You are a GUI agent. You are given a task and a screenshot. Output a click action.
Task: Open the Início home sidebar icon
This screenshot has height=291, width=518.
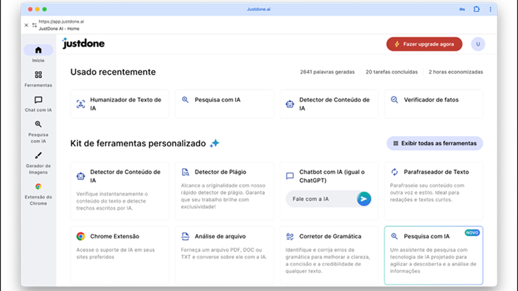click(x=38, y=50)
